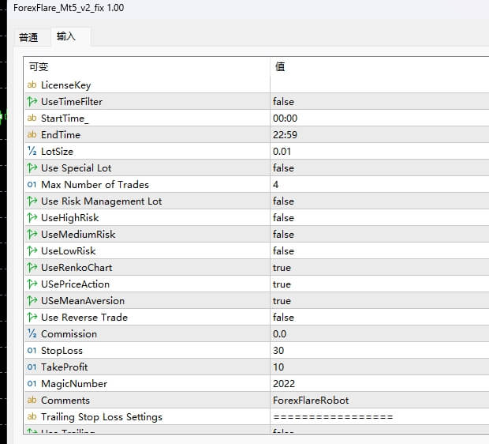
Task: Click the integer icon beside Max Number of Trades
Action: (x=32, y=185)
